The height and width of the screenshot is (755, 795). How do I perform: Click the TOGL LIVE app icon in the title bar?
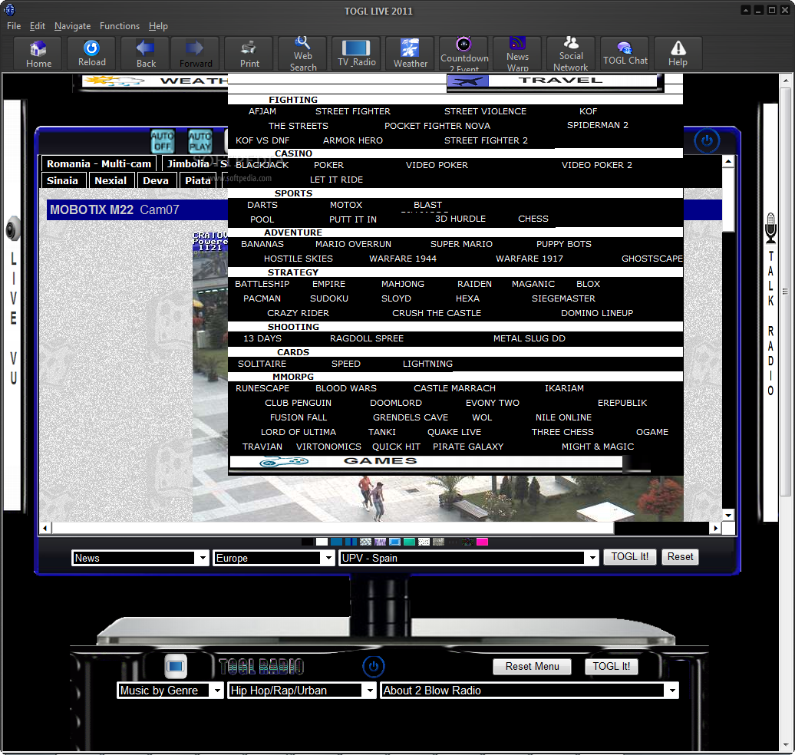pos(9,10)
